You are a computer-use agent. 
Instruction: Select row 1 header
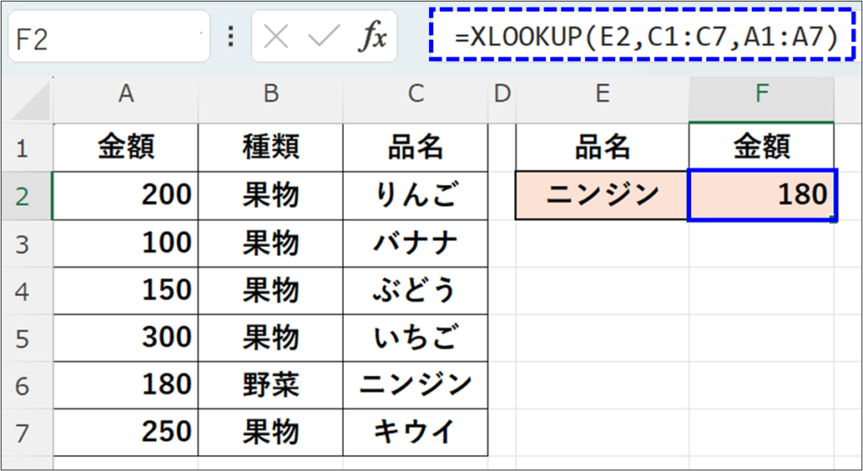[x=23, y=149]
